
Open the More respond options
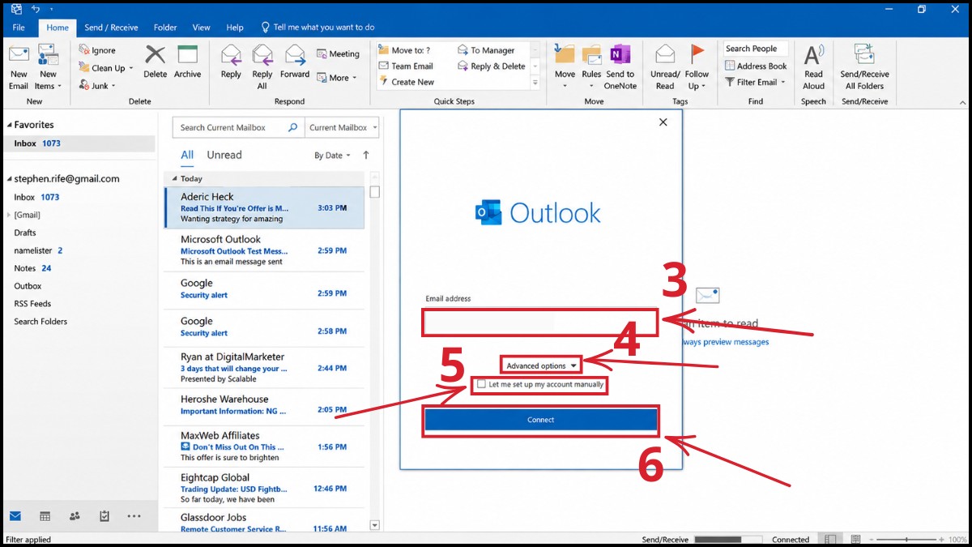tap(336, 78)
